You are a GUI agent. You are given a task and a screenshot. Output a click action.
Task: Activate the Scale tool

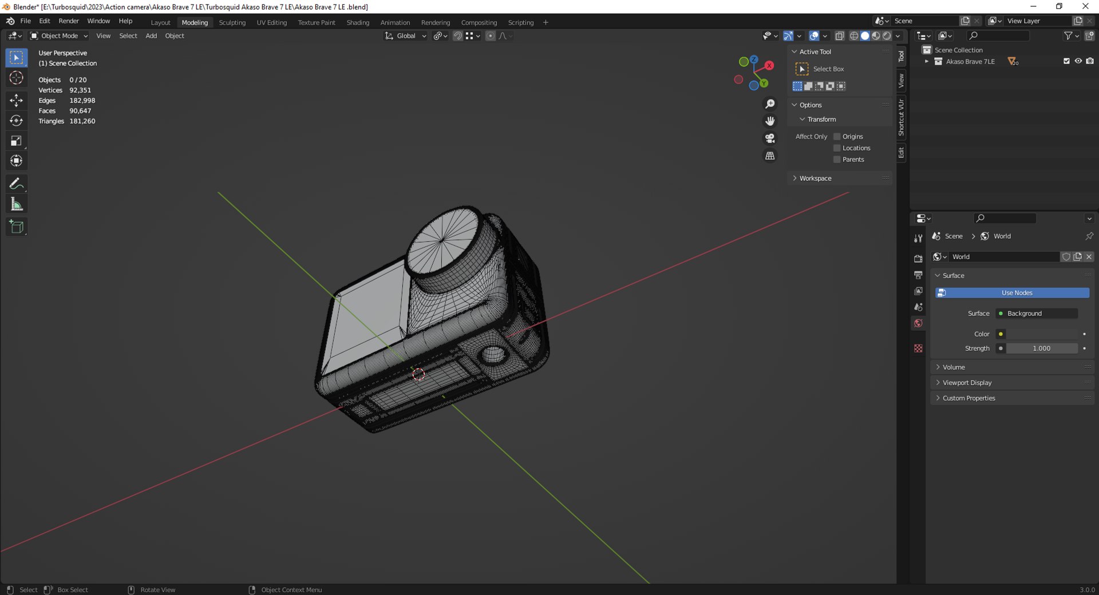pos(16,141)
